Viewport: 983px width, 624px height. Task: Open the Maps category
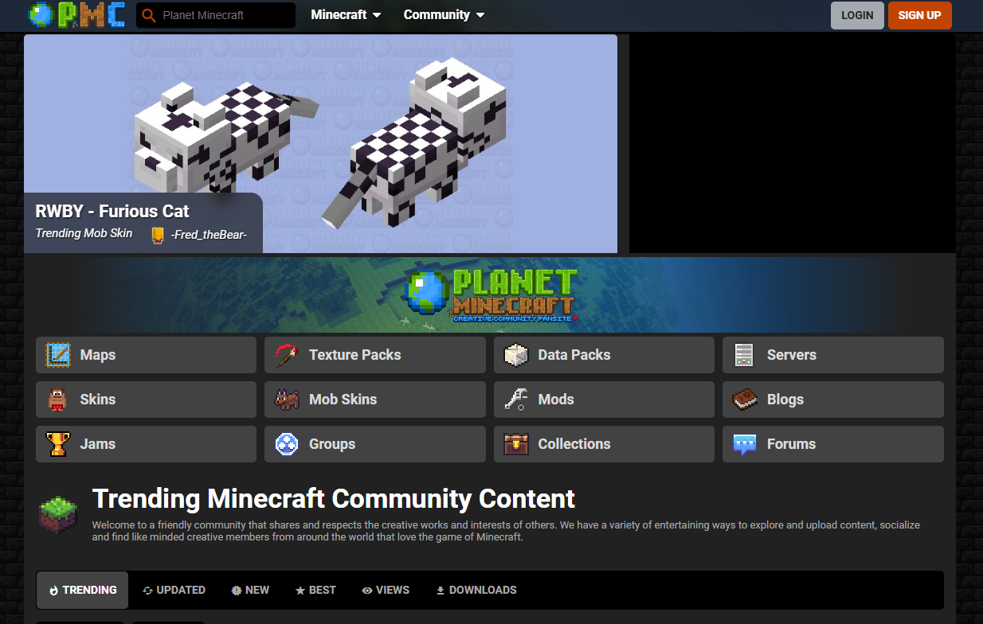146,355
